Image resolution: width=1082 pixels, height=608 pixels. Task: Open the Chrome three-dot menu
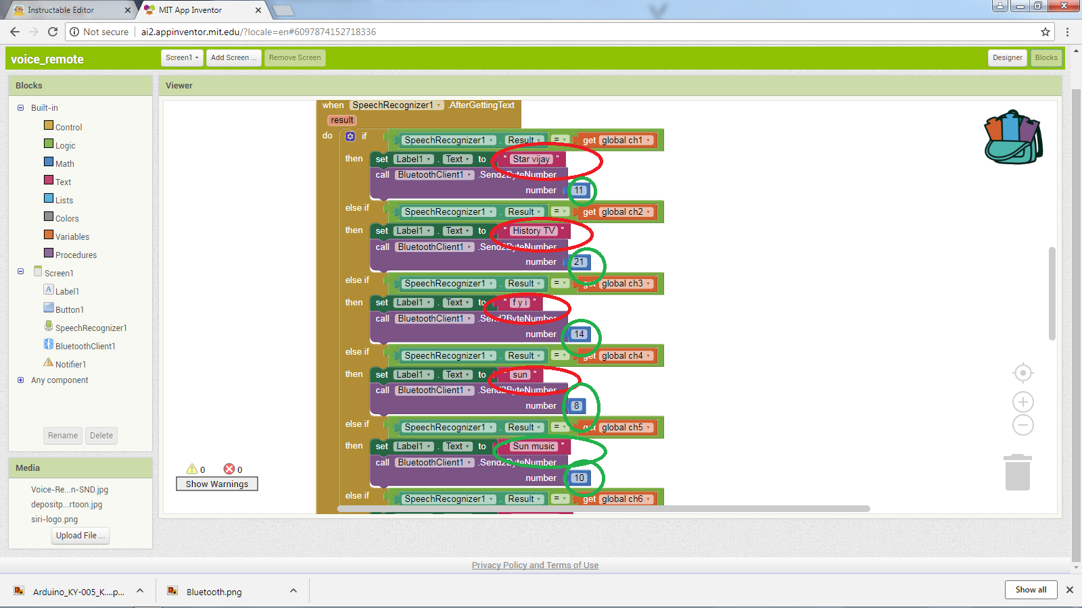pyautogui.click(x=1068, y=32)
